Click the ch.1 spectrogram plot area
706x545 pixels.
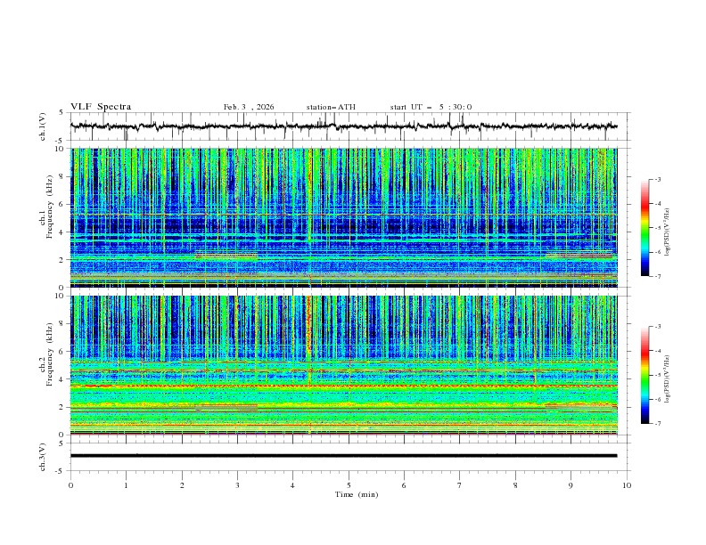(343, 217)
